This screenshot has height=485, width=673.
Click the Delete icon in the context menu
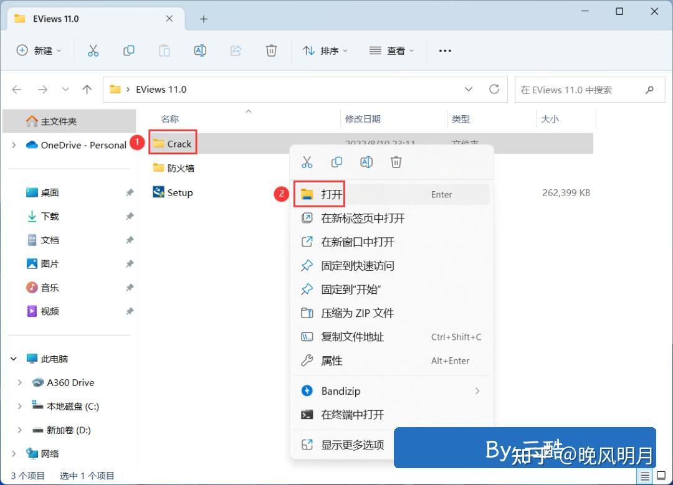tap(396, 162)
